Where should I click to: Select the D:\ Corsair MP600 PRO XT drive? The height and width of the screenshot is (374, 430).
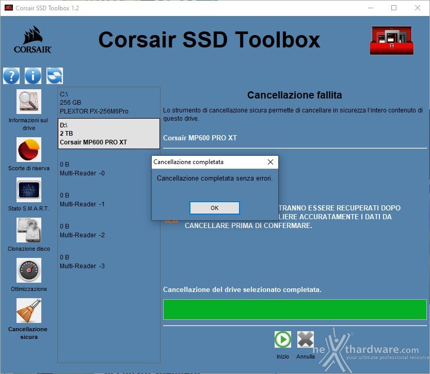tap(109, 134)
